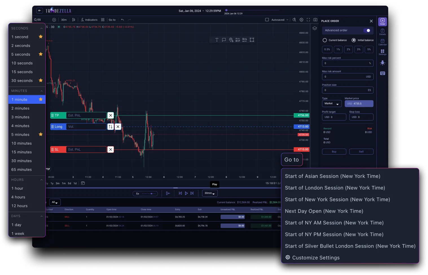Click the undo arrow in the toolbar
This screenshot has height=275, width=428.
click(122, 20)
